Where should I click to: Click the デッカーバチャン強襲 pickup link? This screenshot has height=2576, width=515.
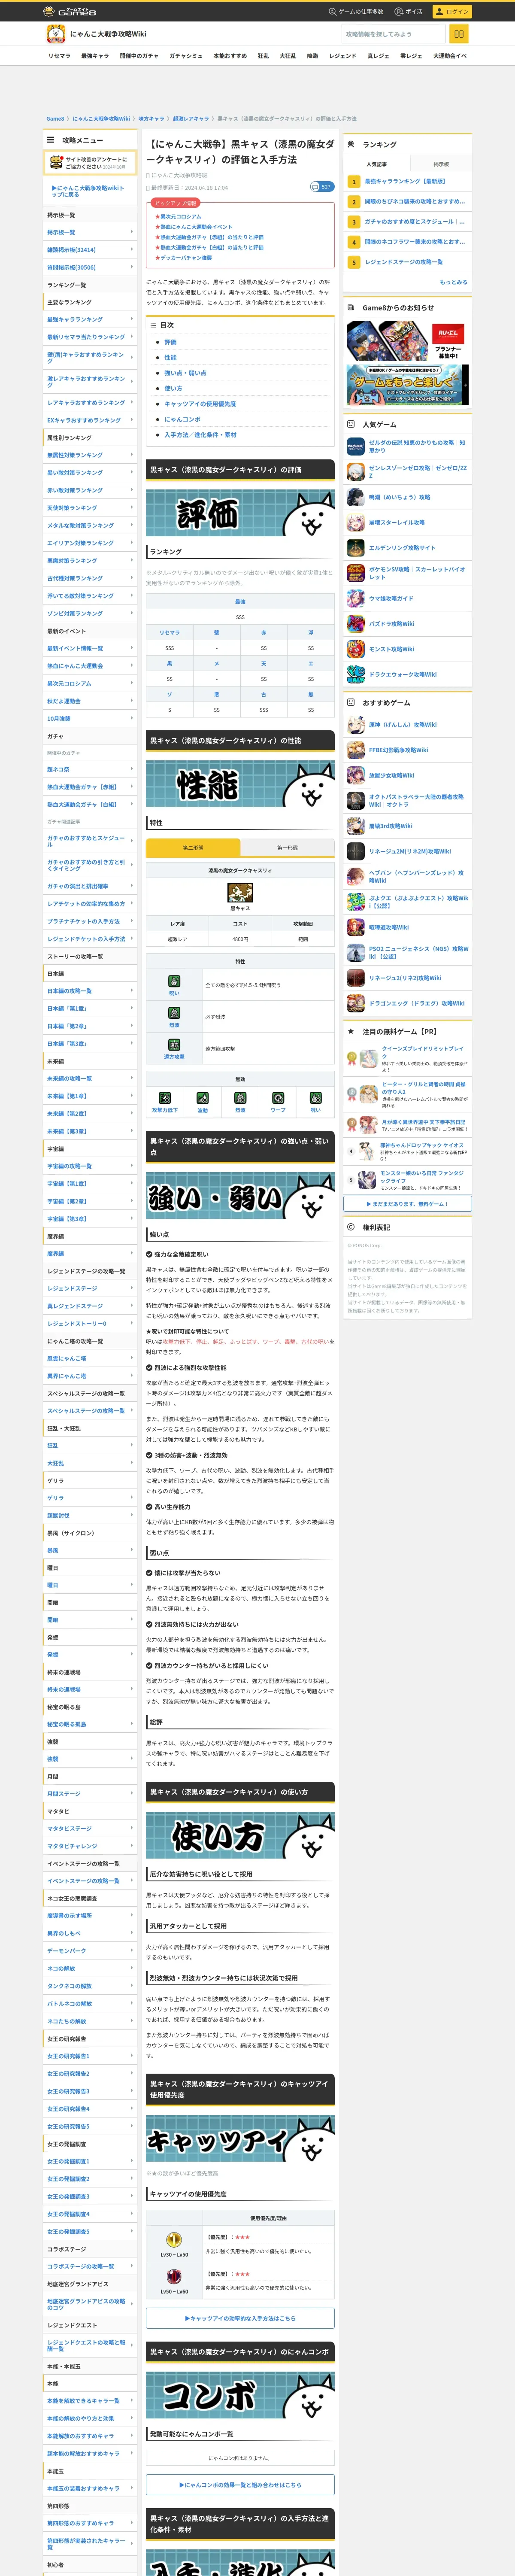(x=185, y=257)
